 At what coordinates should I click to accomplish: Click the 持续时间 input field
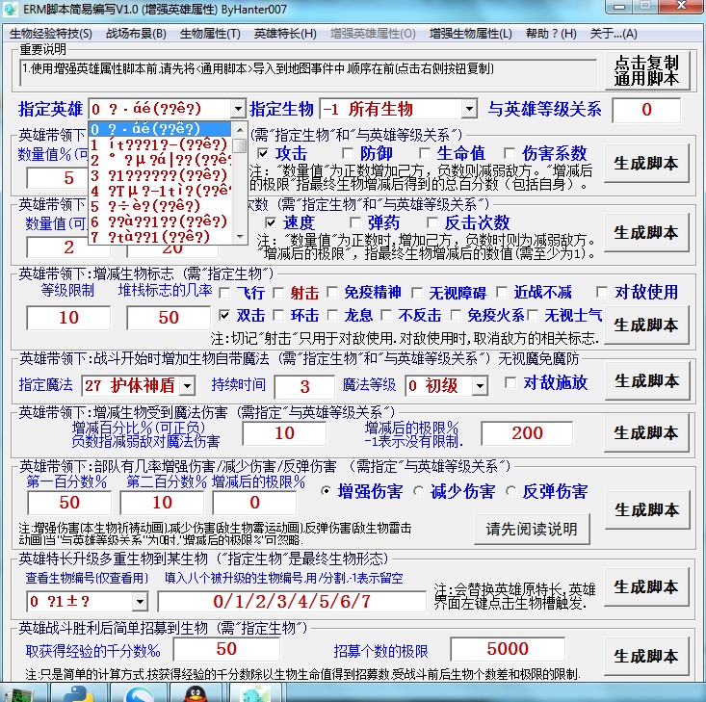(304, 386)
